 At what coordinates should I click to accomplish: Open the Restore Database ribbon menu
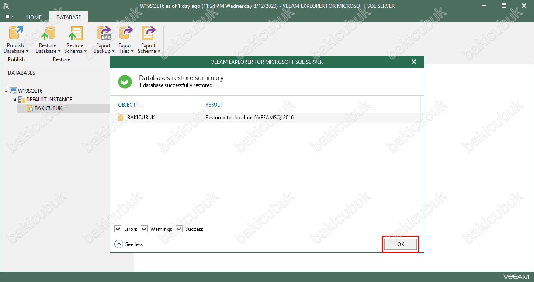click(48, 40)
